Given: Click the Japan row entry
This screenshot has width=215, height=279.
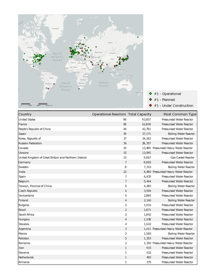Looking at the screenshot, I should [x=107, y=134].
